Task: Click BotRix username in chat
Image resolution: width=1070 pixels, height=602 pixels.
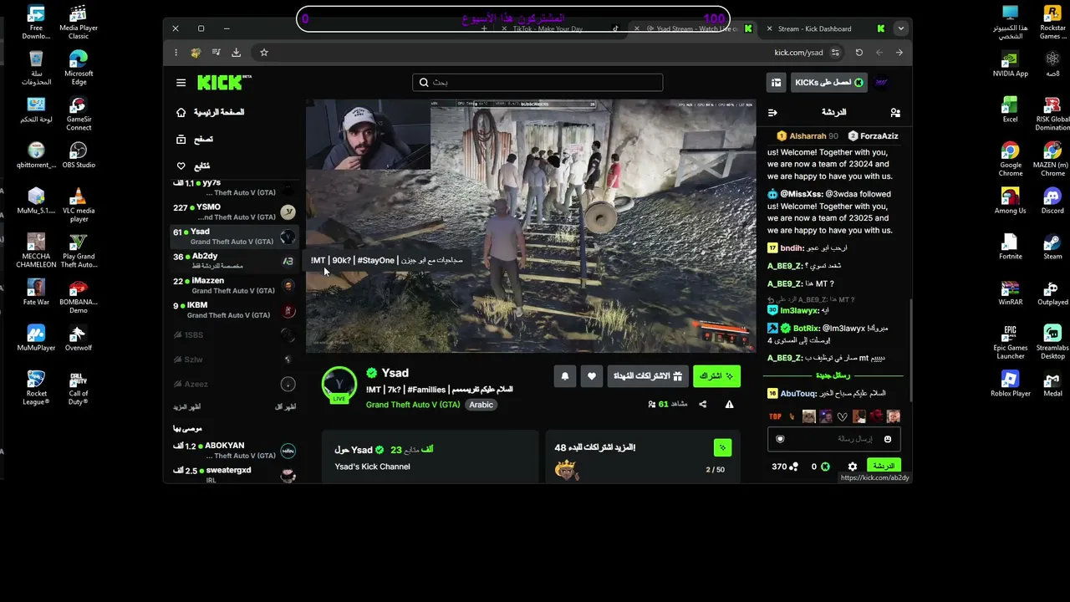Action: [x=806, y=329]
